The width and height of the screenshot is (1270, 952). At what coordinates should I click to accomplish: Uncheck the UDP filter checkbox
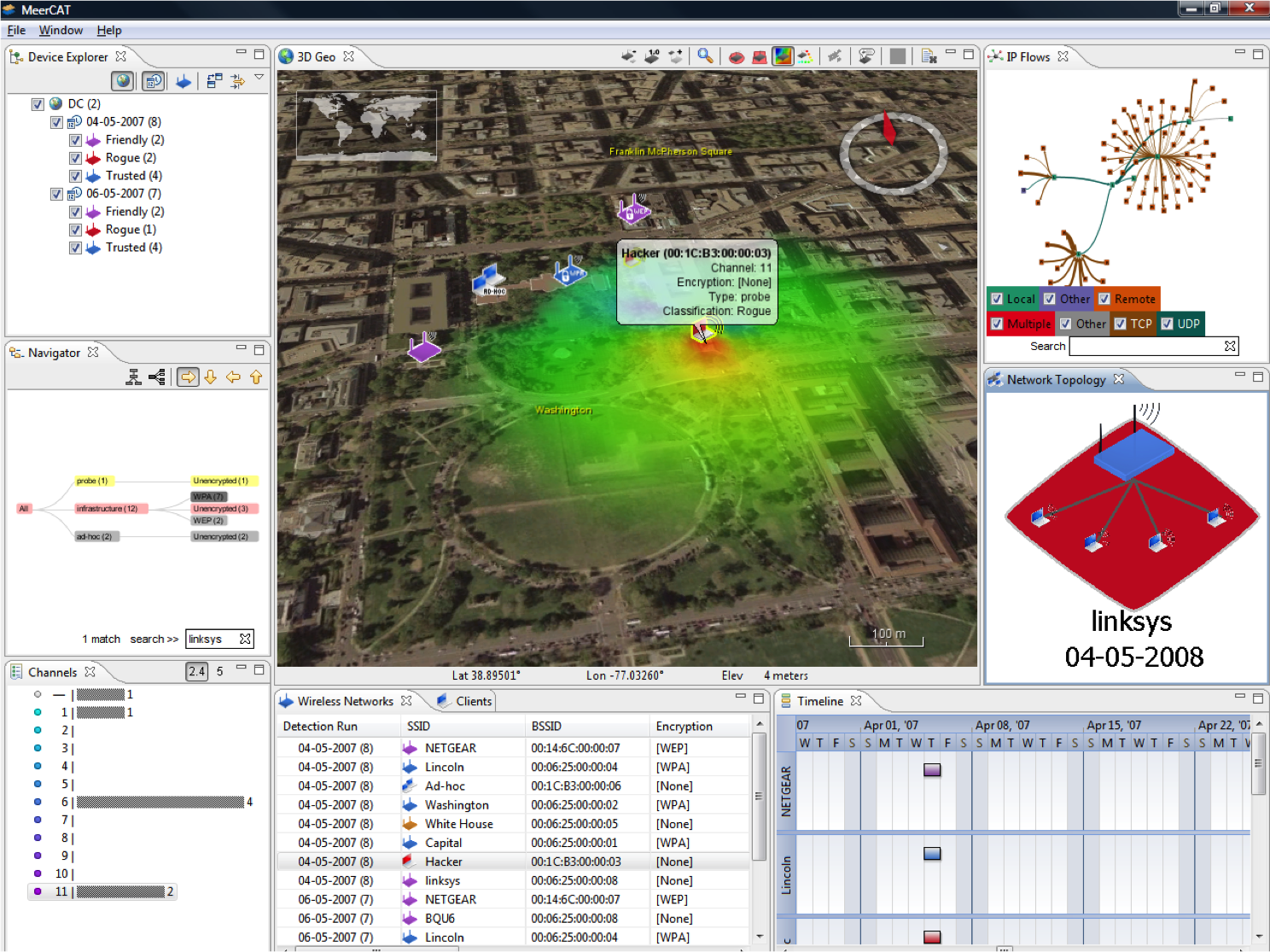pyautogui.click(x=1167, y=324)
